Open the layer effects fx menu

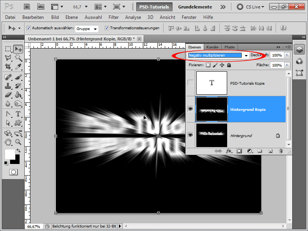tap(228, 151)
